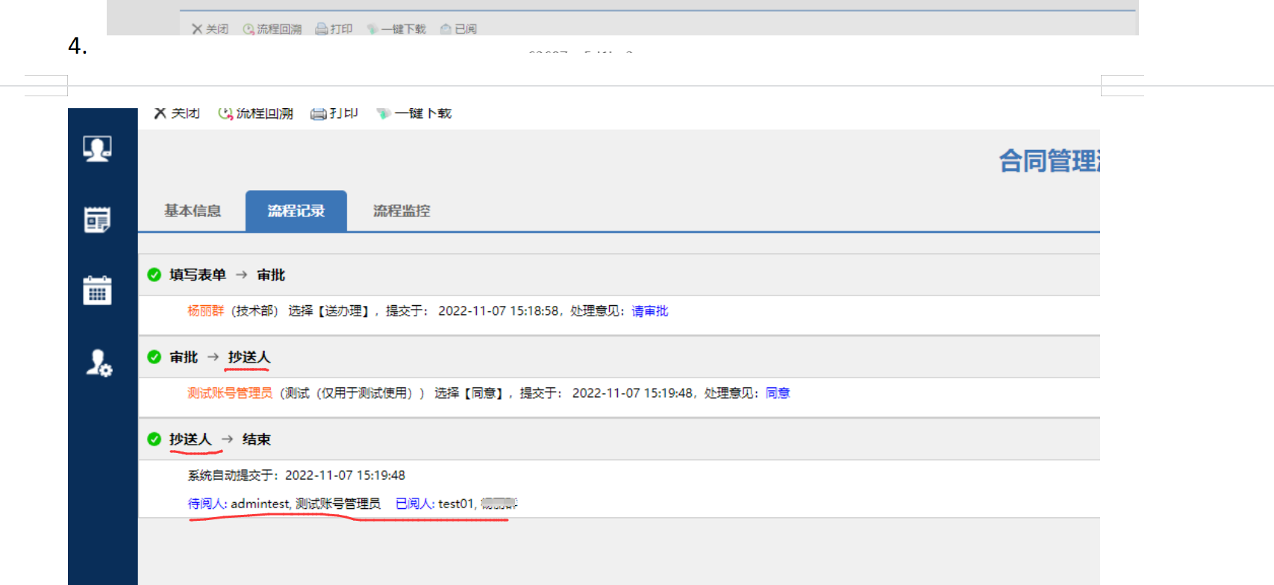The image size is (1274, 585).
Task: Click the 合同管理 page title
Action: pyautogui.click(x=1049, y=161)
